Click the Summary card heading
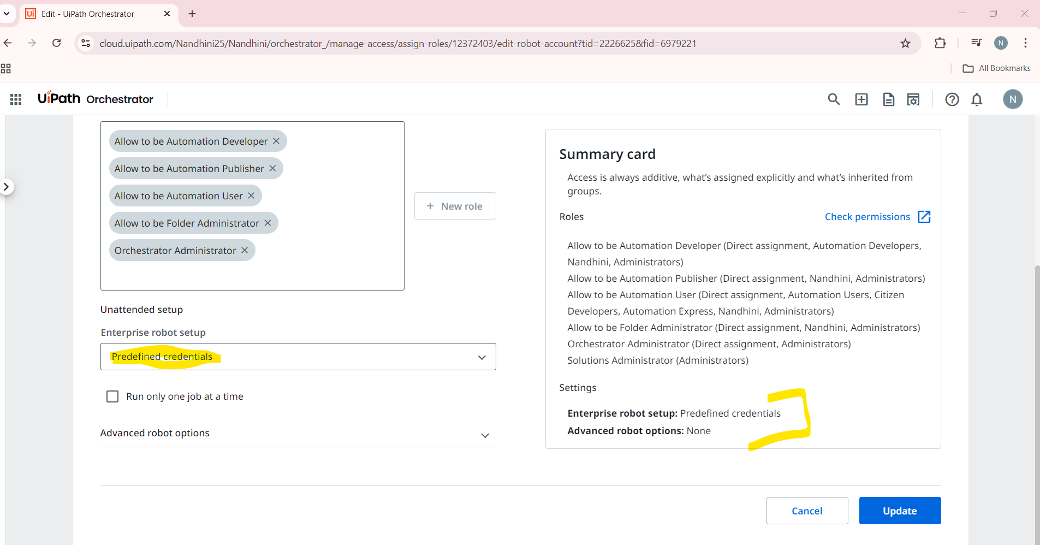This screenshot has height=545, width=1040. [x=607, y=154]
